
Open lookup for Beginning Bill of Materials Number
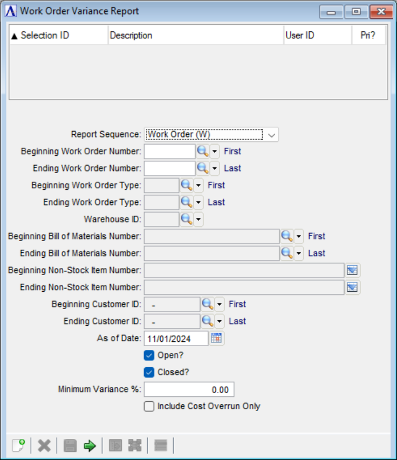point(286,236)
